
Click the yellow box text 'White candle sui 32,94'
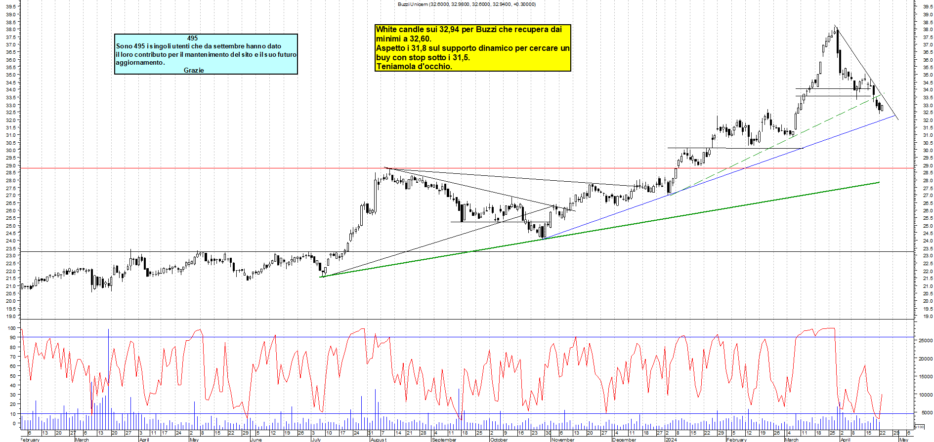click(x=418, y=30)
